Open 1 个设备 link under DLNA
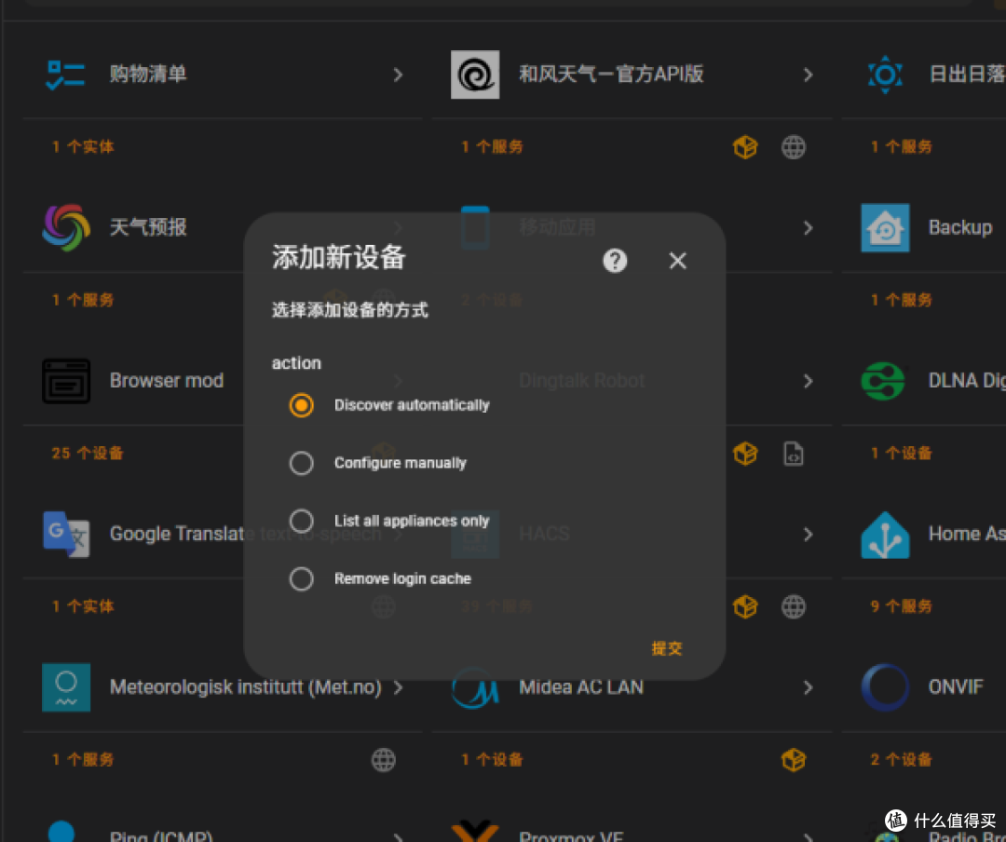The height and width of the screenshot is (842, 1006). click(902, 453)
